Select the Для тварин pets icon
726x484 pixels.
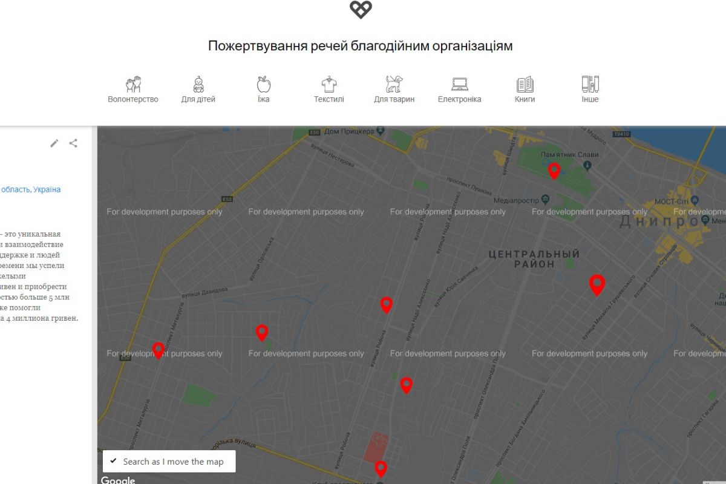394,84
